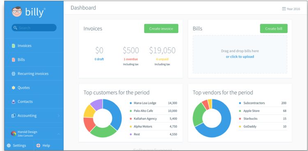Open Recurring invoices via its sidebar icon

[14, 74]
